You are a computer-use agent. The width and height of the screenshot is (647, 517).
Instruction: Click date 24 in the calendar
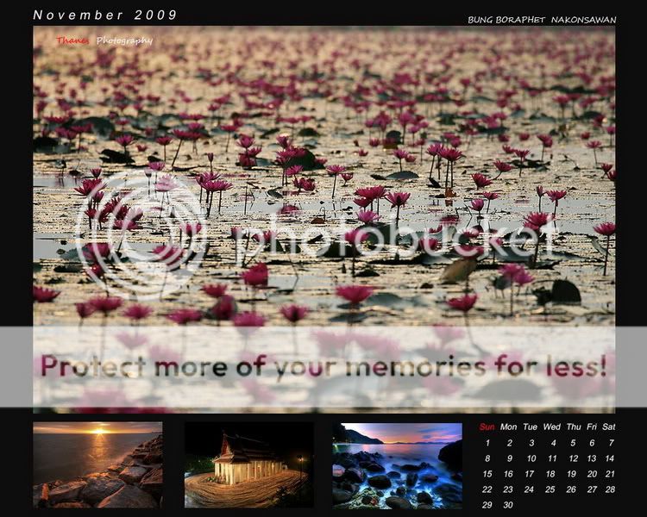tap(529, 489)
